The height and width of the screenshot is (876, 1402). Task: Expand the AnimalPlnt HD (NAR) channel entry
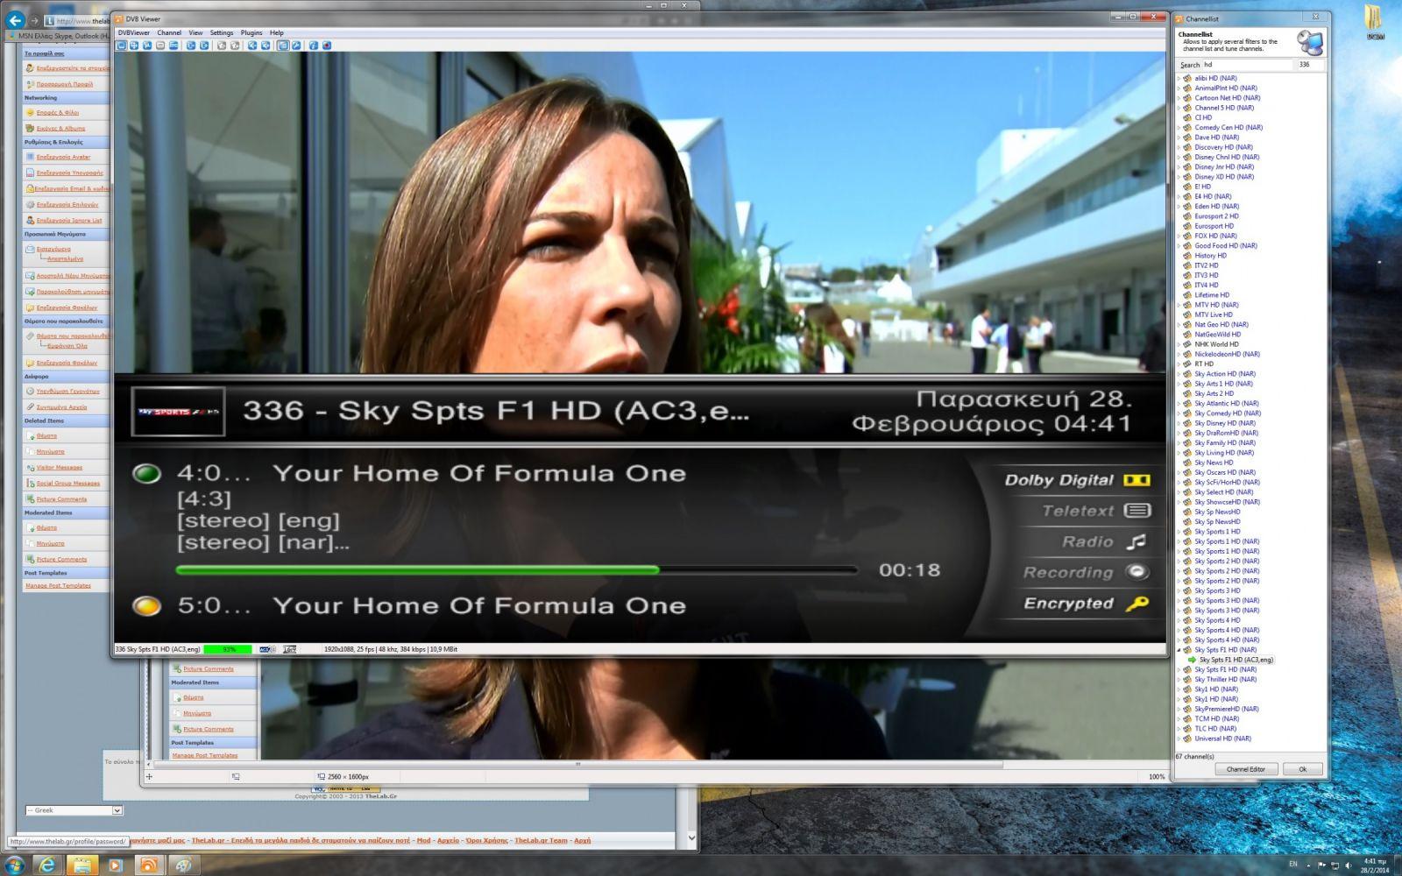pos(1179,88)
